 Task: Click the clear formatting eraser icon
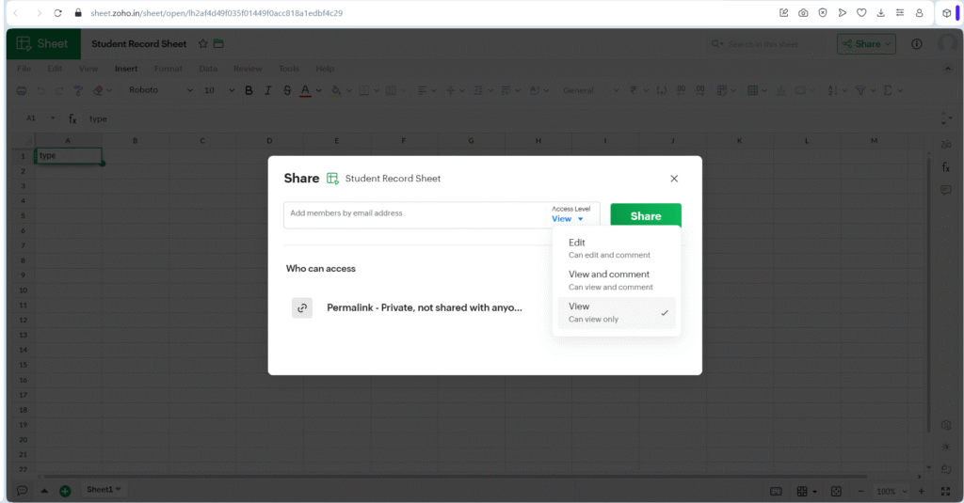[x=98, y=90]
